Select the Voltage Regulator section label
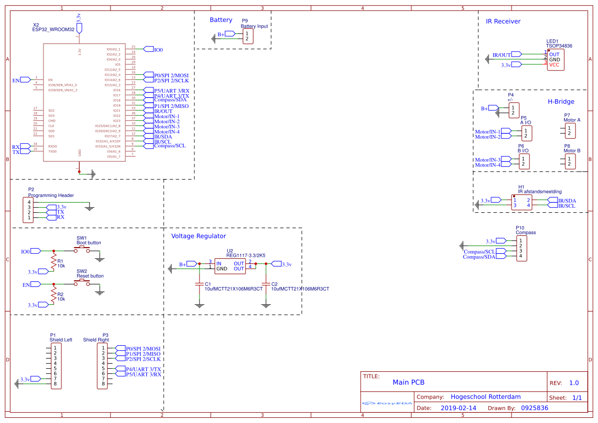The width and height of the screenshot is (598, 423). 198,236
